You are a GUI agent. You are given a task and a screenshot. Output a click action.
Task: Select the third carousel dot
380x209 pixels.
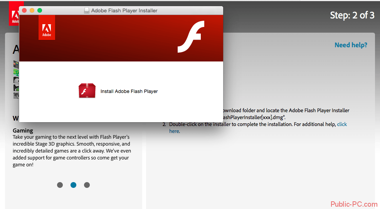87,185
